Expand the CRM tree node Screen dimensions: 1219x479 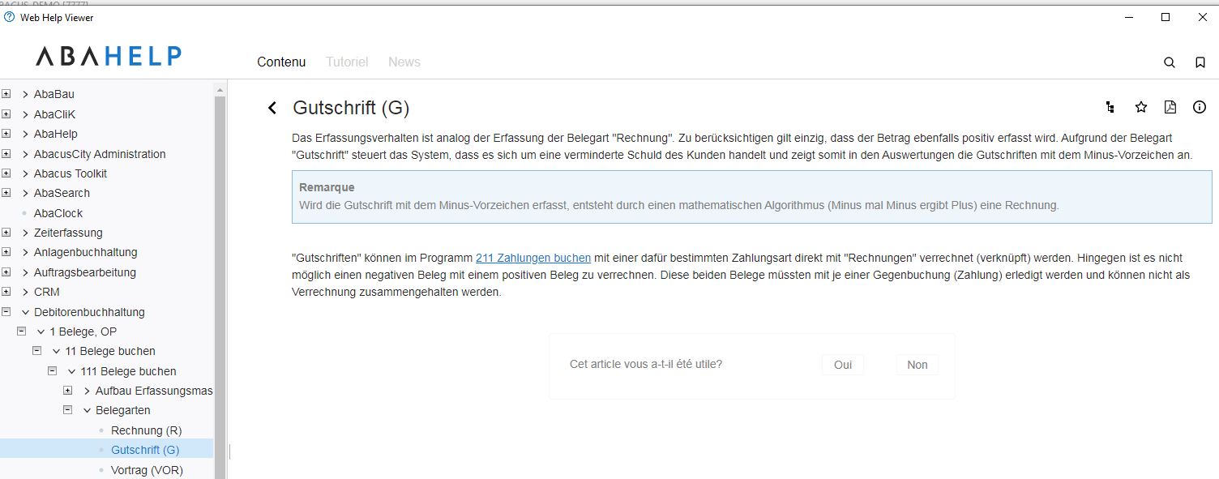tap(6, 292)
